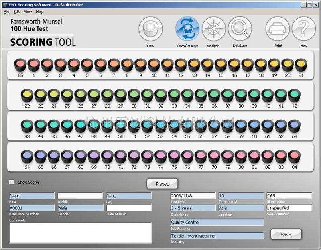
Task: Pick the pink cap number 76
Action: (x=187, y=157)
